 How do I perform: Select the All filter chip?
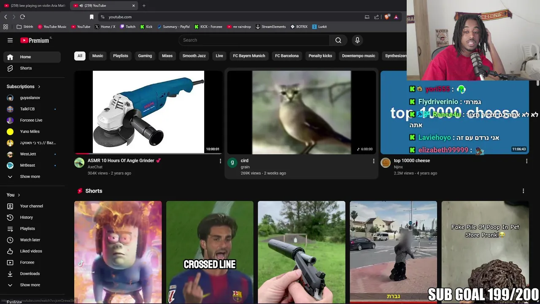pyautogui.click(x=80, y=56)
